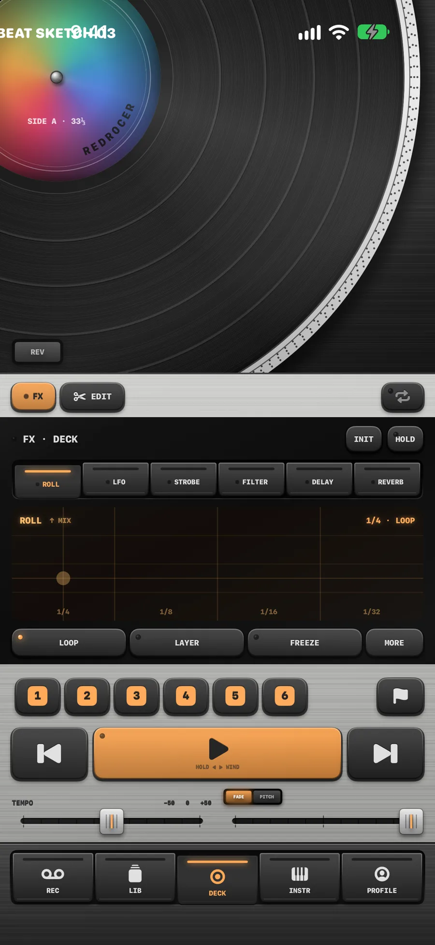Select the 1/16 roll division
The height and width of the screenshot is (945, 435).
[269, 611]
